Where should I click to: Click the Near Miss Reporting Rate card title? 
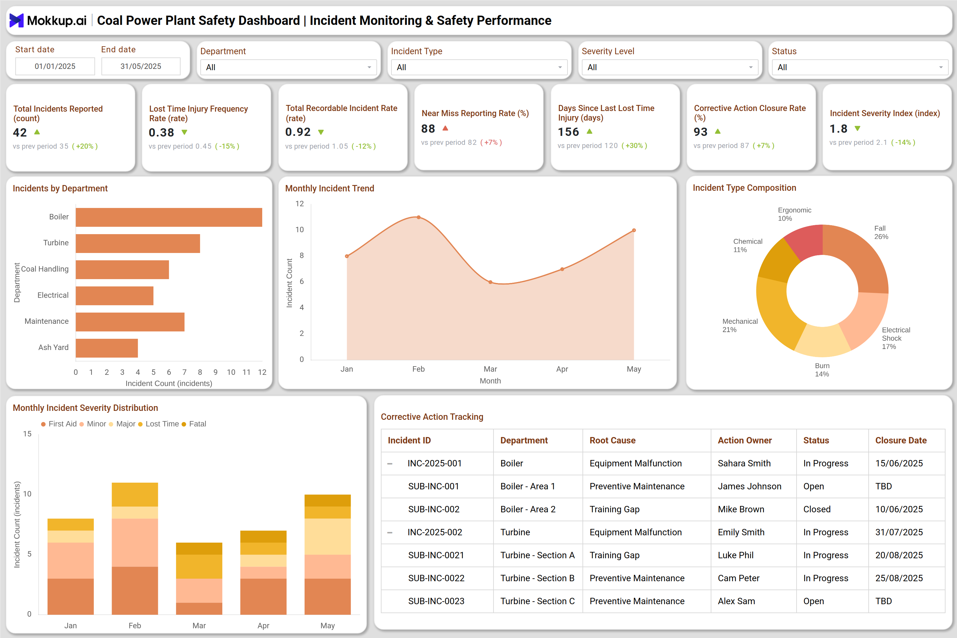[475, 114]
